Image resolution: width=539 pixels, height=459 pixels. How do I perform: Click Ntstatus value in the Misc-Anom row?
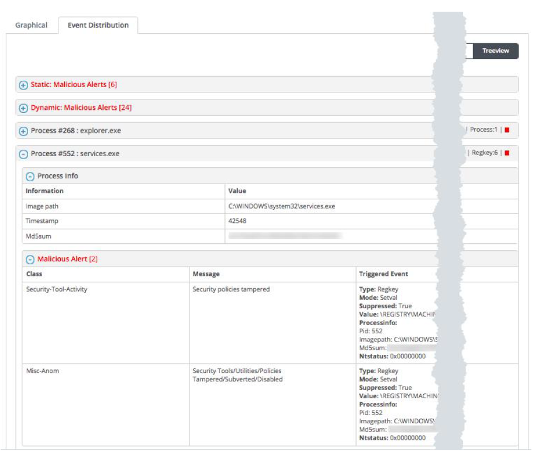407,438
